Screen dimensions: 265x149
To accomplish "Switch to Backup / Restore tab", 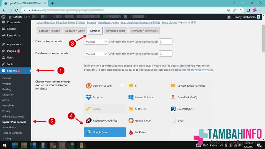I will tap(49, 31).
